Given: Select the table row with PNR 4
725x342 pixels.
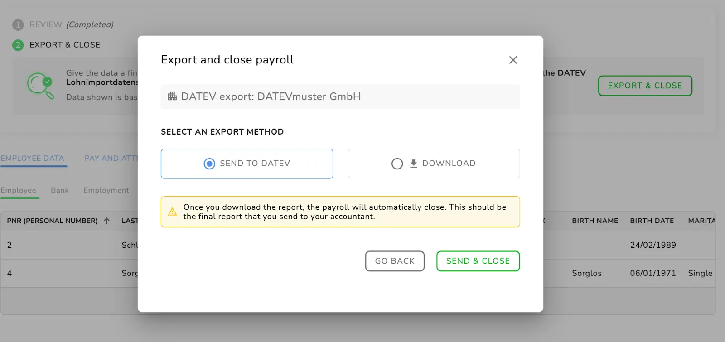Looking at the screenshot, I should [x=68, y=273].
